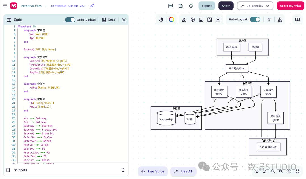
Task: Open Personal files breadcrumb
Action: [x=31, y=6]
